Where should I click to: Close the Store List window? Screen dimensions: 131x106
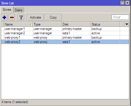tap(127, 3)
